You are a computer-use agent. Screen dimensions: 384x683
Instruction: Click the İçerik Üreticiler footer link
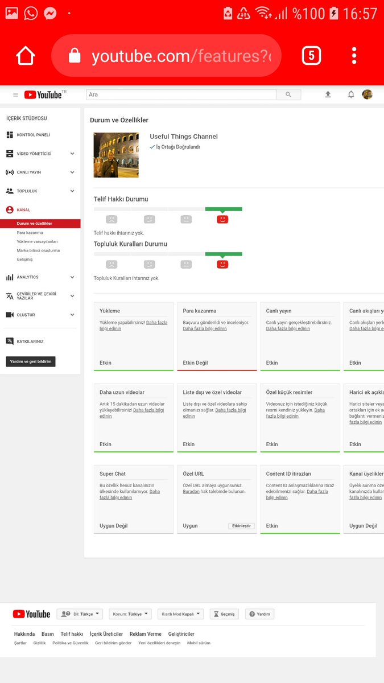tap(106, 634)
